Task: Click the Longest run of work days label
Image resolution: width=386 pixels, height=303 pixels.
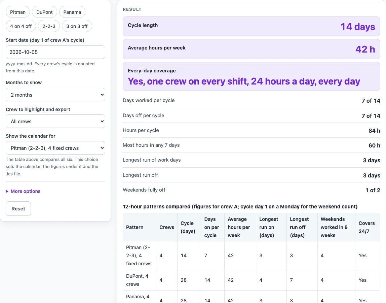Action: tap(152, 160)
